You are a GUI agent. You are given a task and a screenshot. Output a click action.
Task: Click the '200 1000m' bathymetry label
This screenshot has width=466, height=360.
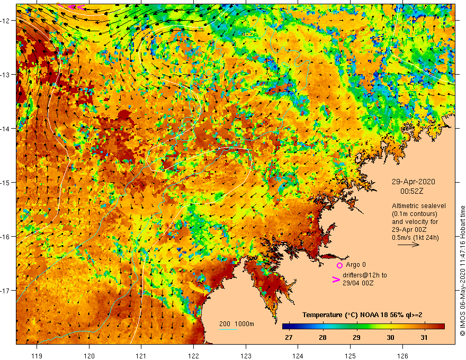pos(237,324)
